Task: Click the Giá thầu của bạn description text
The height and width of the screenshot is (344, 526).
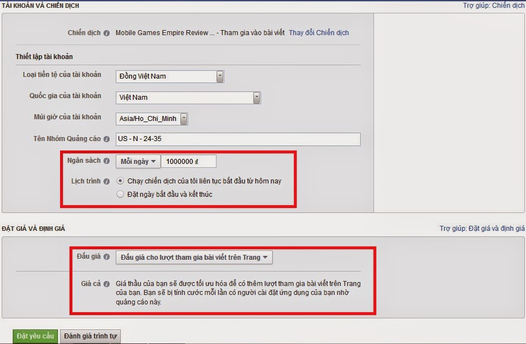Action: pyautogui.click(x=238, y=293)
